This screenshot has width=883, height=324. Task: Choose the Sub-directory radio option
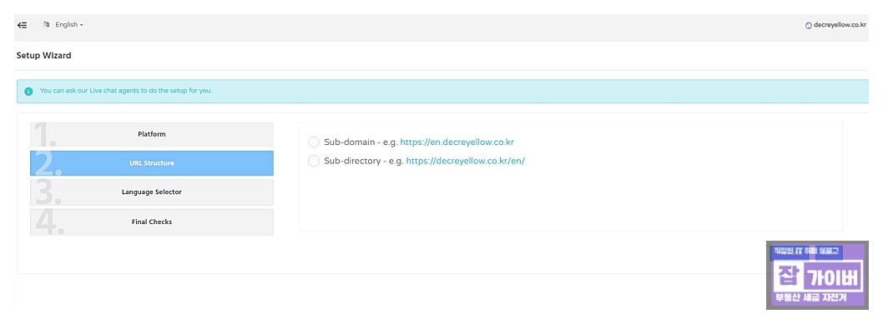click(314, 161)
